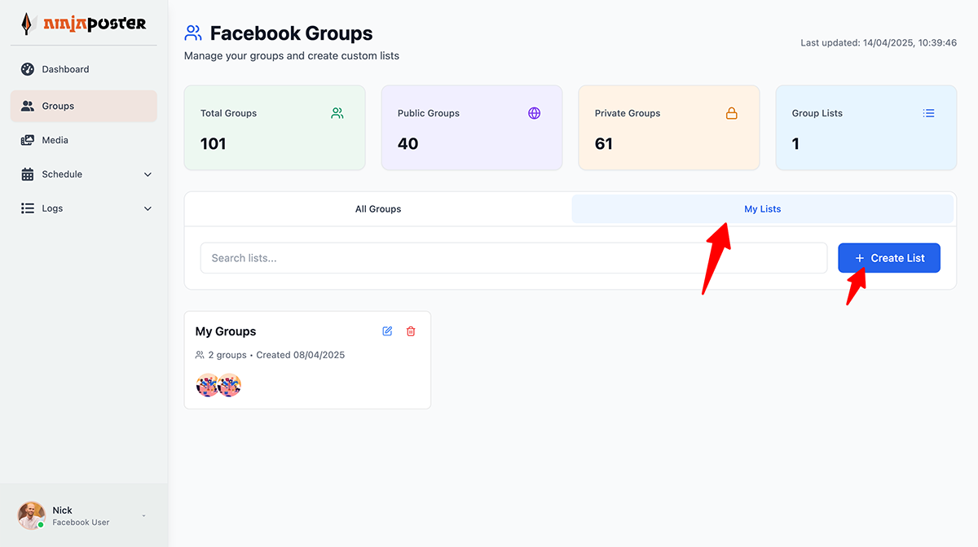Viewport: 978px width, 547px height.
Task: Click the user name 'Nick'
Action: (x=63, y=510)
